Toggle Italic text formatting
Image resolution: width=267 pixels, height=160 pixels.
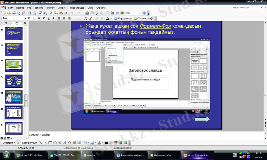[43, 18]
